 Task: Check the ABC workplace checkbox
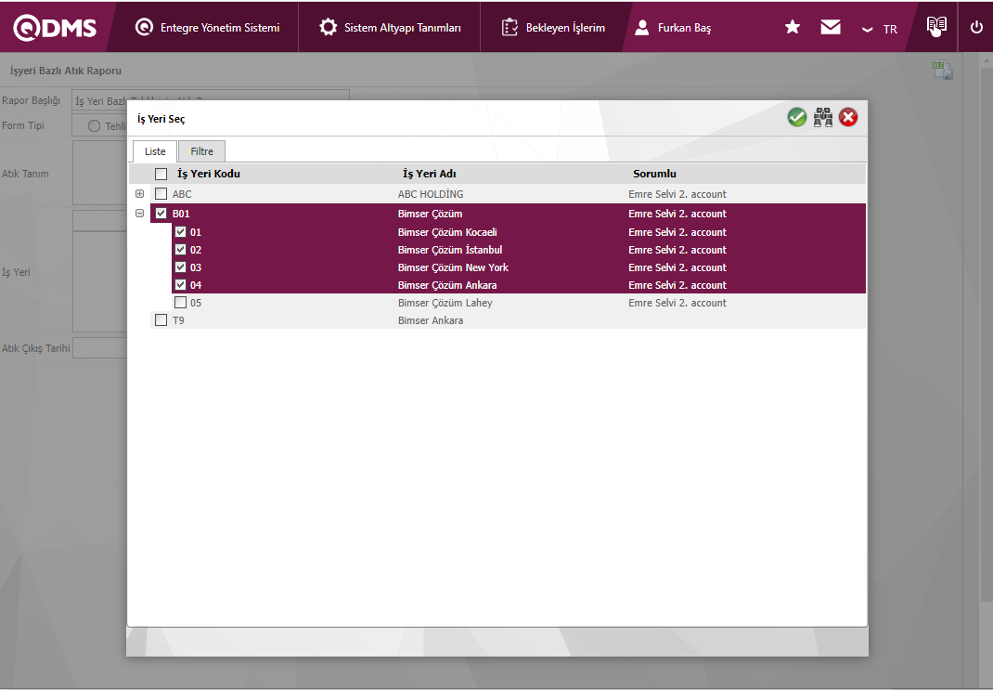click(x=161, y=194)
